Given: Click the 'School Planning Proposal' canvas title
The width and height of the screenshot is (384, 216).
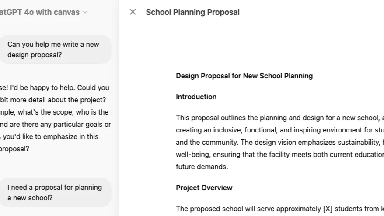Looking at the screenshot, I should pos(192,12).
